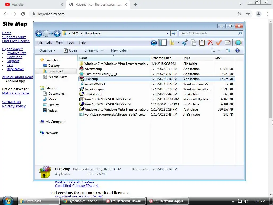This screenshot has width=273, height=205.
Task: Expand address bar previous locations dropdown
Action: point(168,33)
